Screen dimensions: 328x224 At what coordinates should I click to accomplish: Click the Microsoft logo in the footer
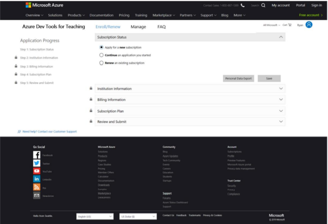(x=276, y=215)
